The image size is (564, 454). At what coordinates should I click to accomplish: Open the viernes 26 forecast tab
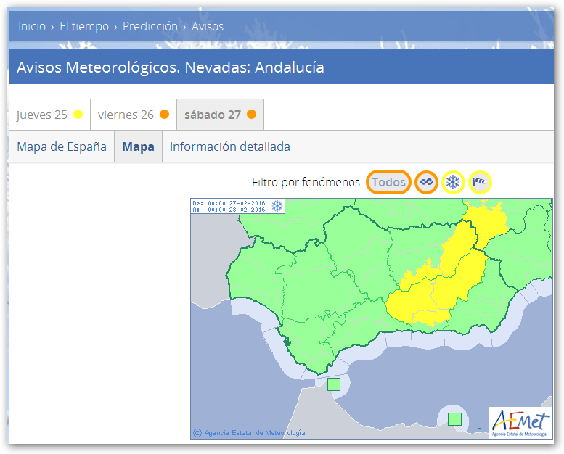tap(134, 115)
